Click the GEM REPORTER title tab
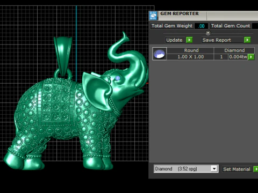Screen dimensions: 258x193 coord(180,14)
